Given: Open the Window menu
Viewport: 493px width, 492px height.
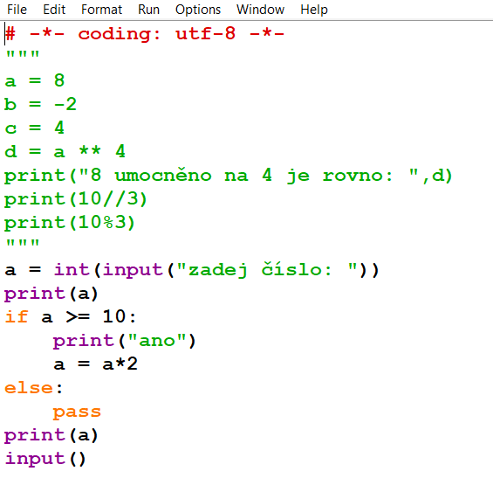Looking at the screenshot, I should coord(260,10).
